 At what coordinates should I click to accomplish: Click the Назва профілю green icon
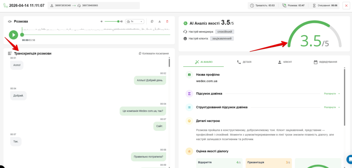coord(189,75)
